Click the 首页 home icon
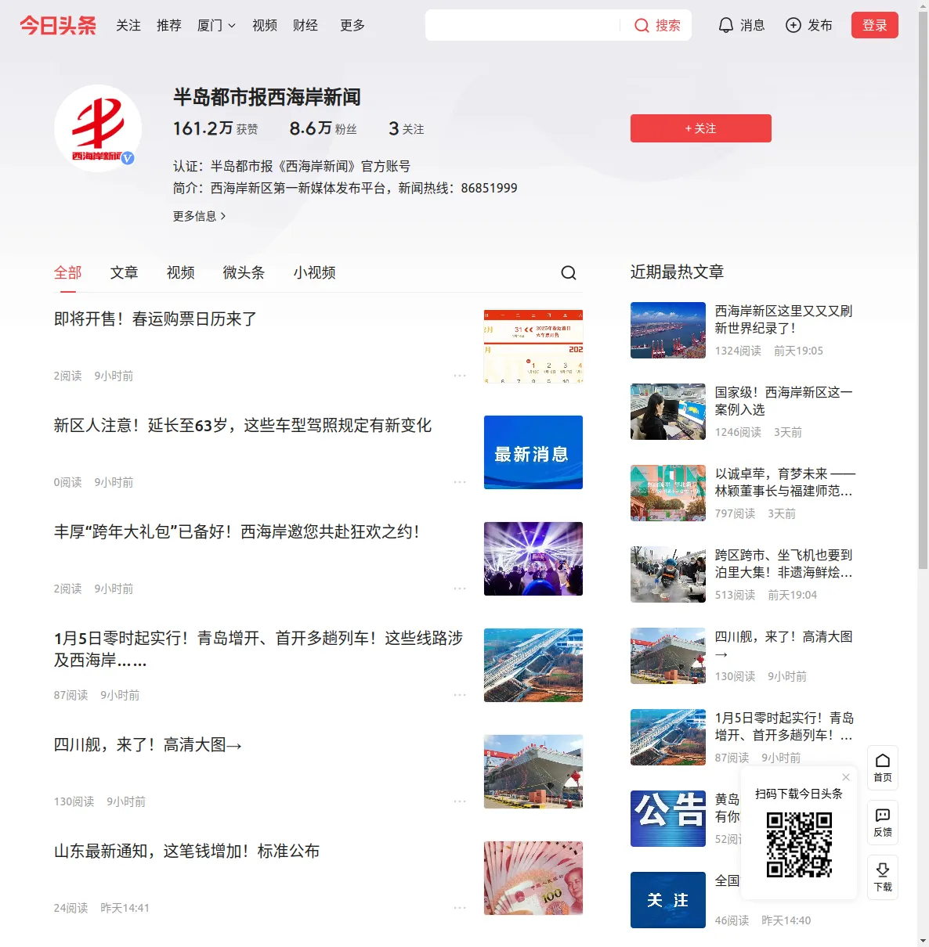The image size is (929, 947). pos(883,768)
